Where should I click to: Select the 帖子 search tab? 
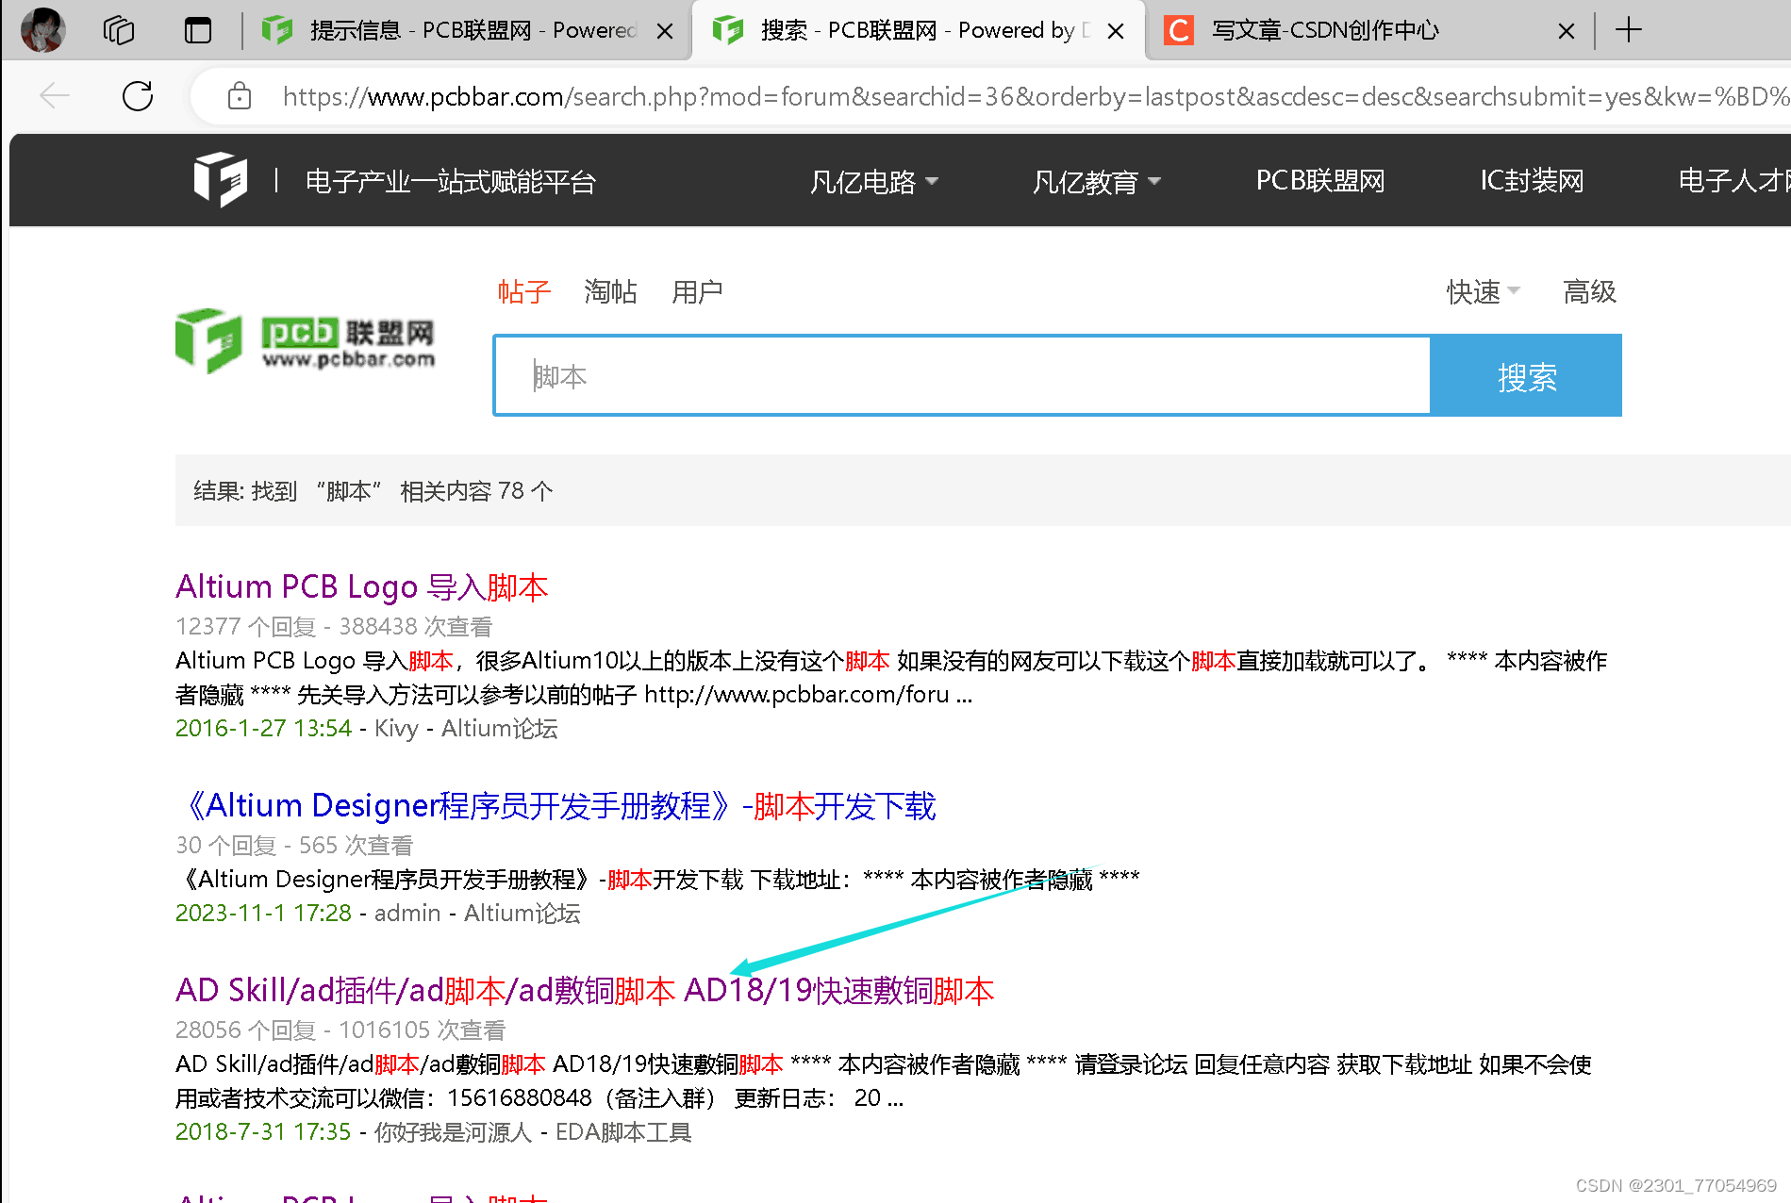point(524,292)
